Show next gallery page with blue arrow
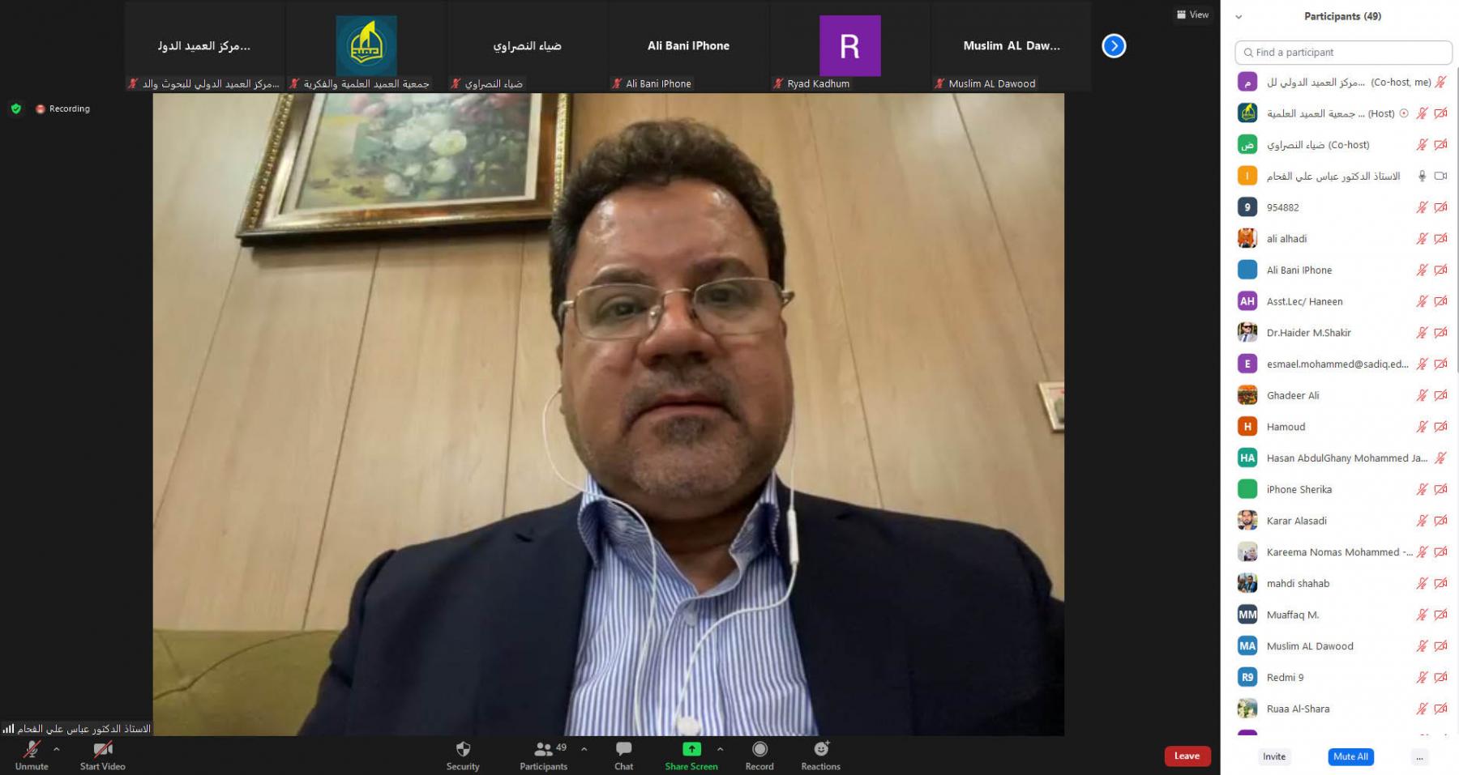 1114,46
